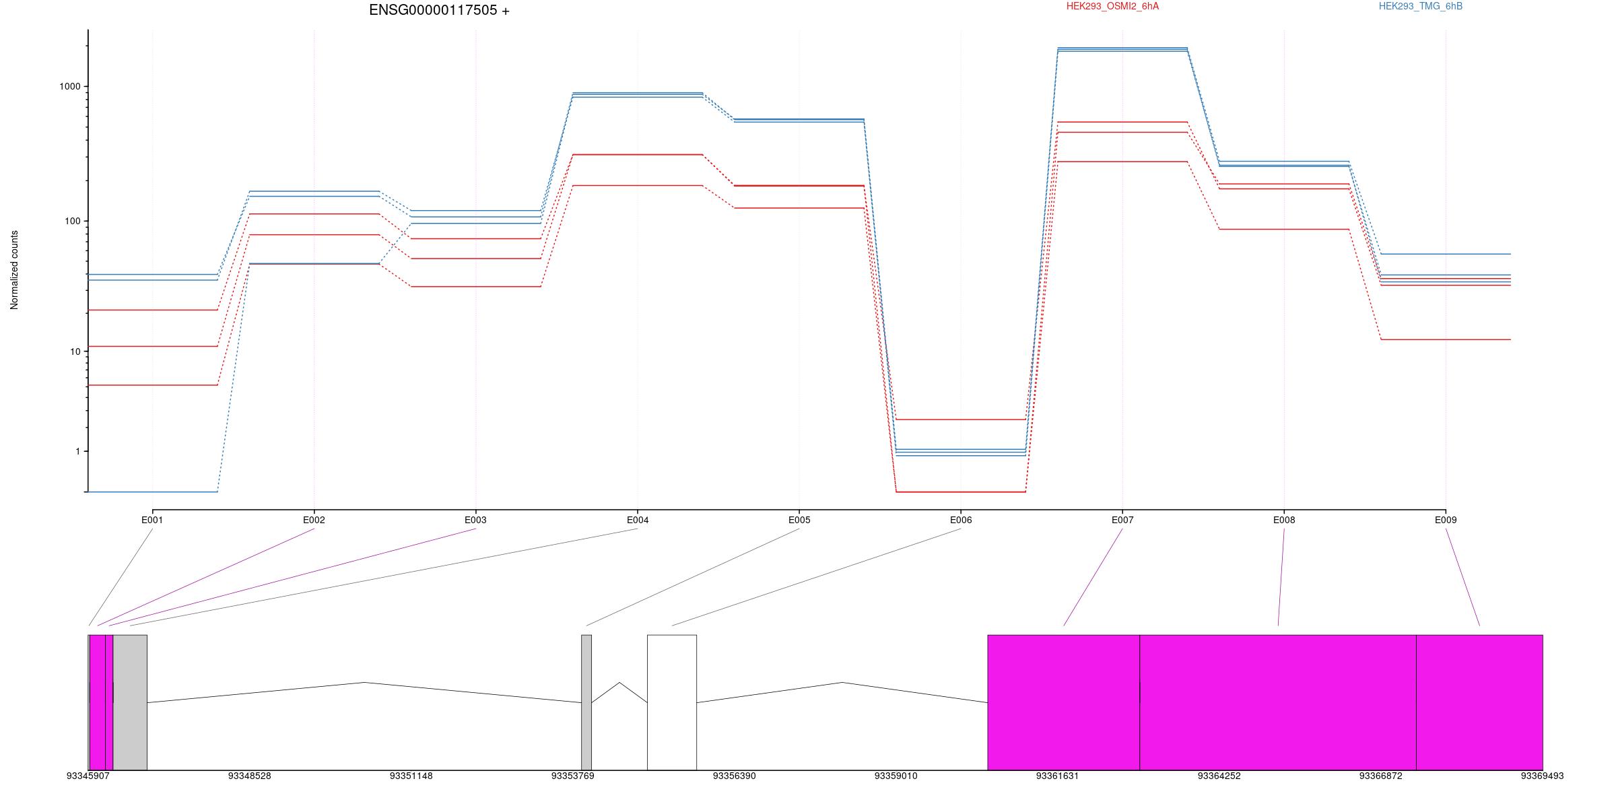Click the E008 exon axis label
Image resolution: width=1616 pixels, height=808 pixels.
(x=1284, y=520)
